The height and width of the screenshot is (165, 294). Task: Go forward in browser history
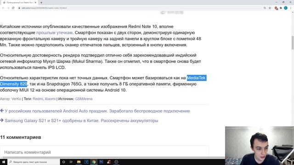(8, 8)
